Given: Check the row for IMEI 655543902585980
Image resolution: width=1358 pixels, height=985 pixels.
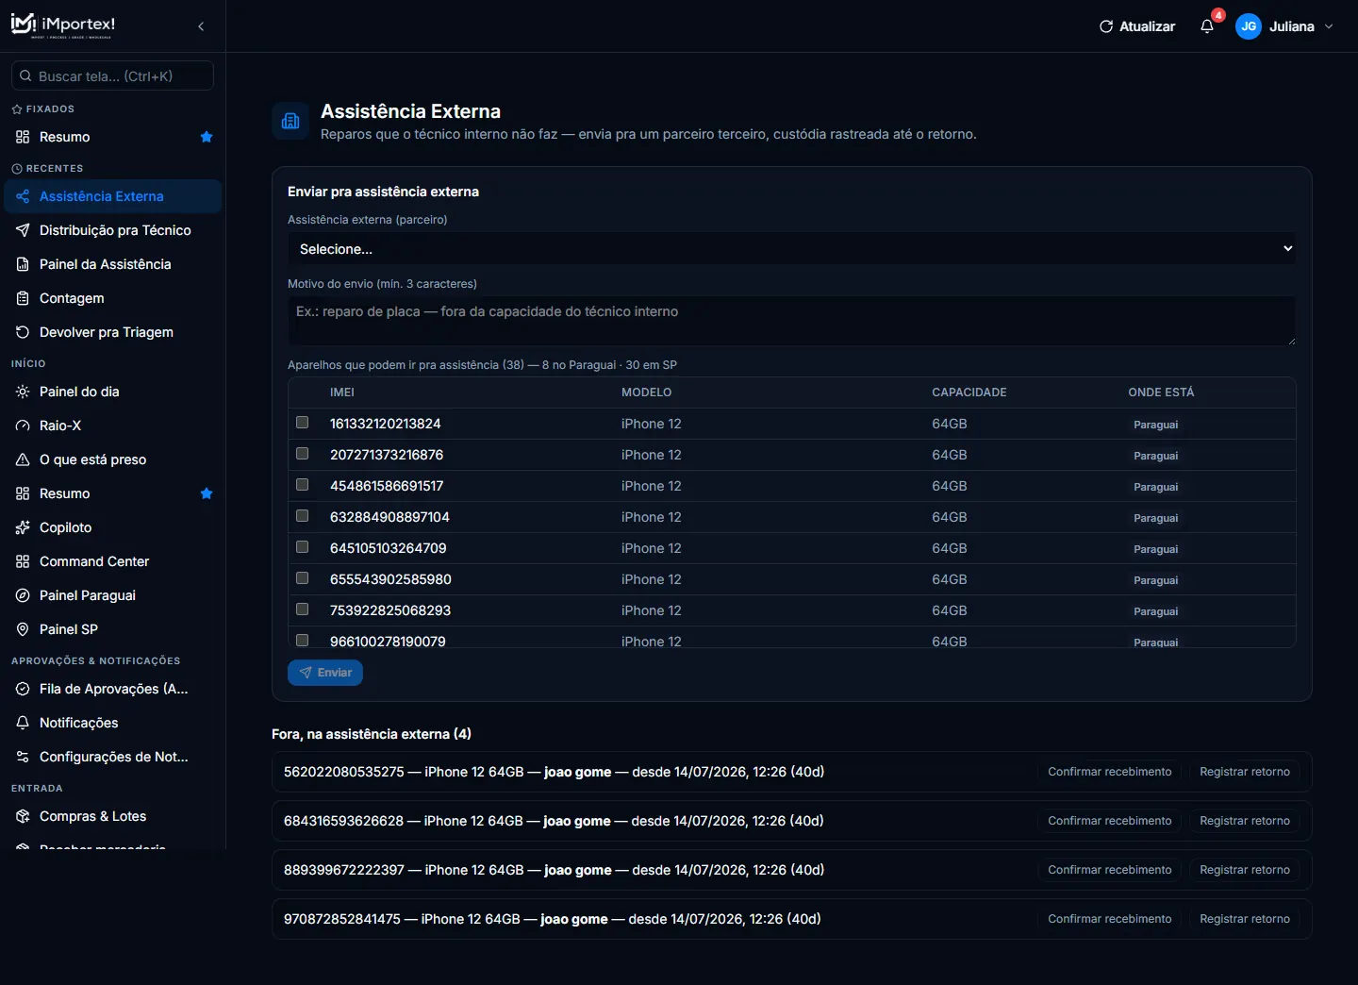Looking at the screenshot, I should point(303,578).
